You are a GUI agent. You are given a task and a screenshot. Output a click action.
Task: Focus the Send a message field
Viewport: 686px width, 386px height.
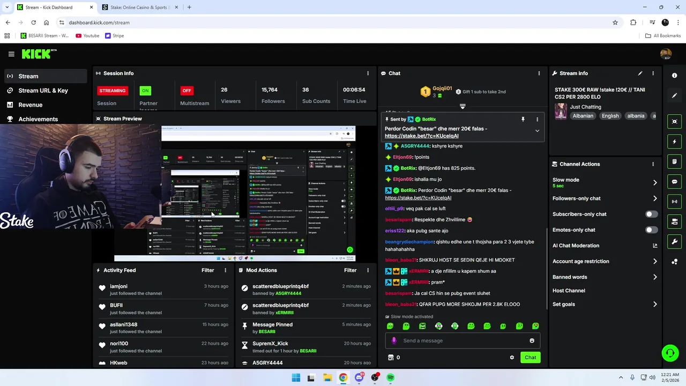pos(463,340)
